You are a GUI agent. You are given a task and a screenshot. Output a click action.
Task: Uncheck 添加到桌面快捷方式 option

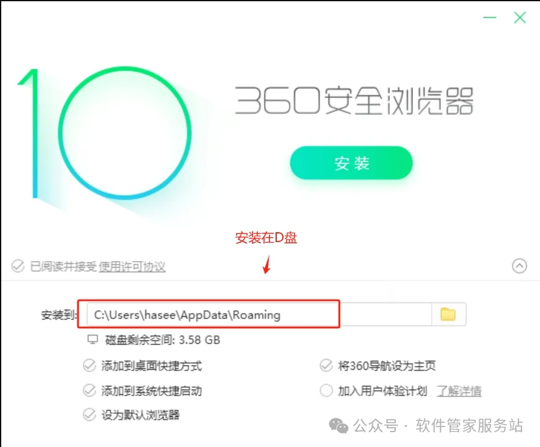click(90, 365)
